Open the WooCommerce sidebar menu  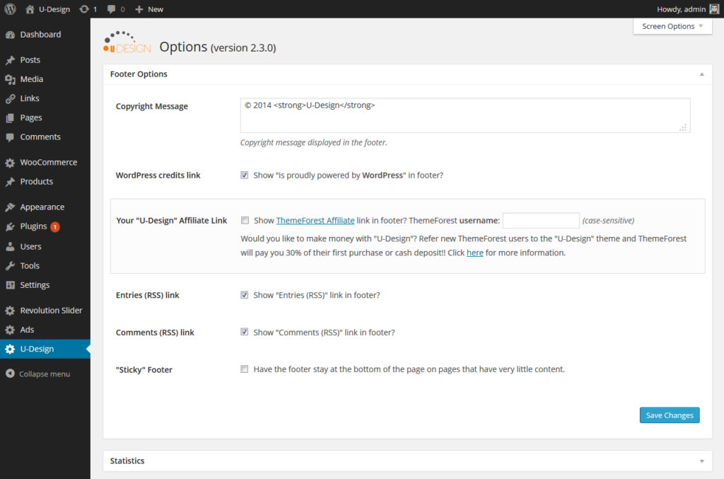46,162
